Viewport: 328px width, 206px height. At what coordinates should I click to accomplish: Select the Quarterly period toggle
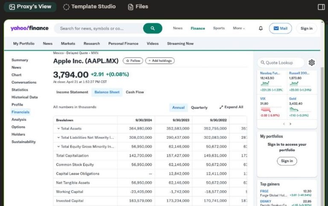(x=199, y=108)
